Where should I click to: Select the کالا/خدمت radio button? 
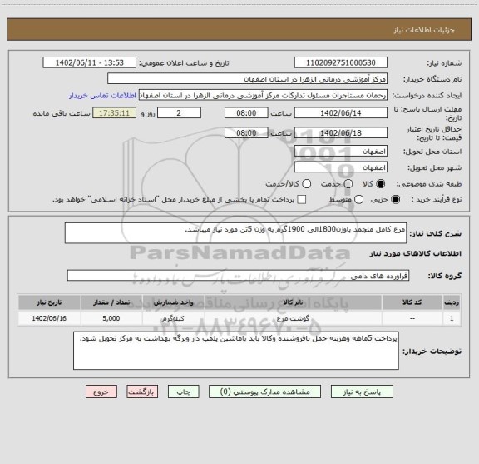coord(306,183)
